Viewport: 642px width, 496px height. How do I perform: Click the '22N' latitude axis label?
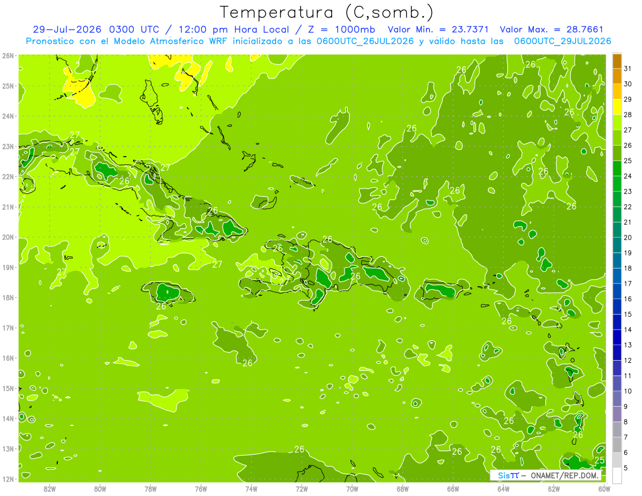pos(8,177)
